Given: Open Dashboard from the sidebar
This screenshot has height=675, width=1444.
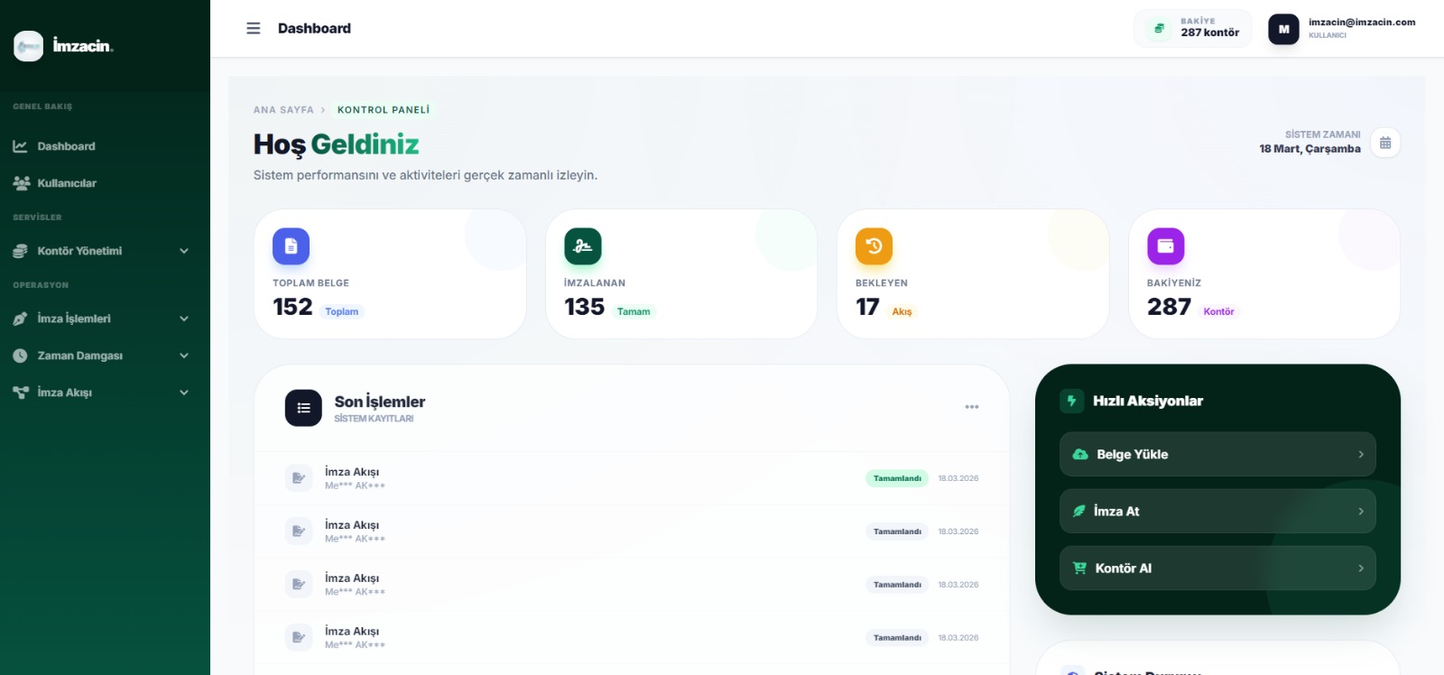Looking at the screenshot, I should coord(66,146).
